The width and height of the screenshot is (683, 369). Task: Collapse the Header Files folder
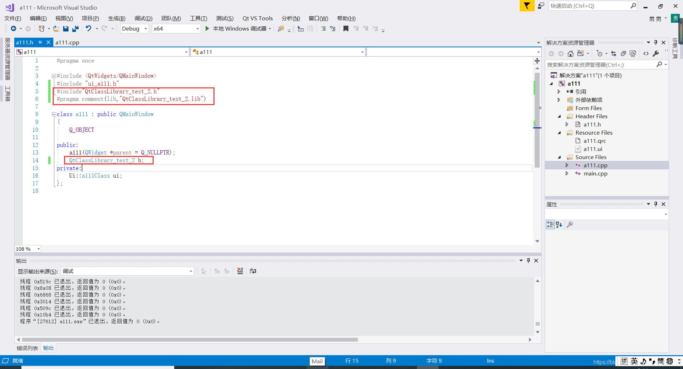coord(559,116)
